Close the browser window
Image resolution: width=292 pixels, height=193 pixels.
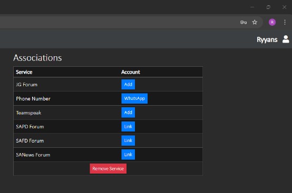[x=284, y=7]
